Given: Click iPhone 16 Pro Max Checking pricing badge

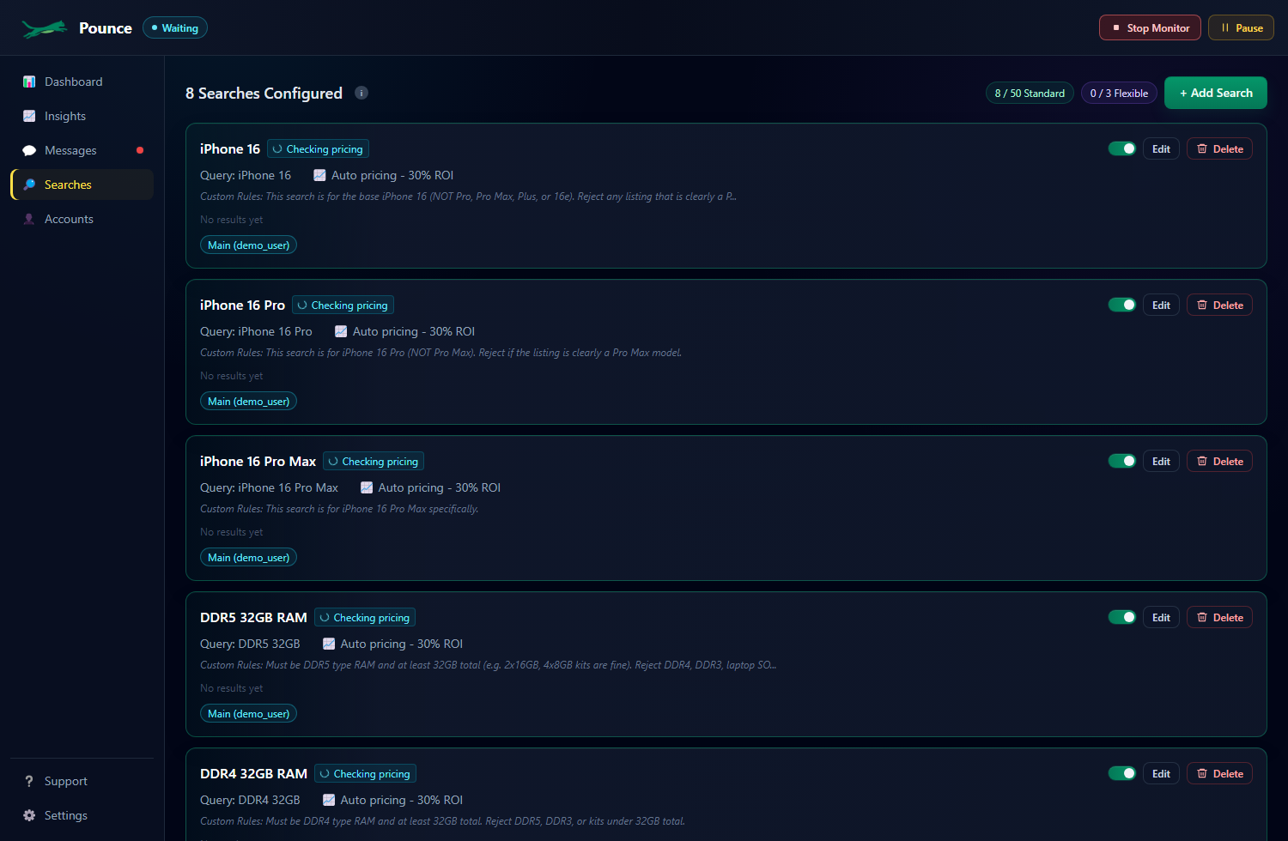Looking at the screenshot, I should click(374, 461).
